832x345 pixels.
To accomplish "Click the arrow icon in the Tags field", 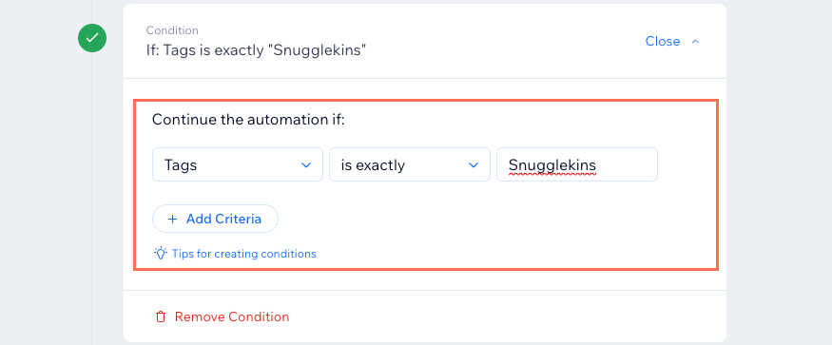I will click(306, 165).
